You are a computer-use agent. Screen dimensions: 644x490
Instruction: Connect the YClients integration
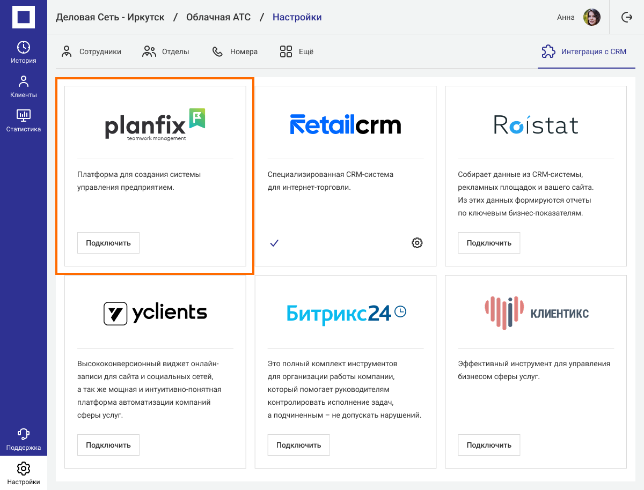coord(108,445)
